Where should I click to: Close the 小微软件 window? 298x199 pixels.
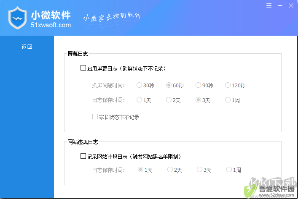[x=291, y=5]
